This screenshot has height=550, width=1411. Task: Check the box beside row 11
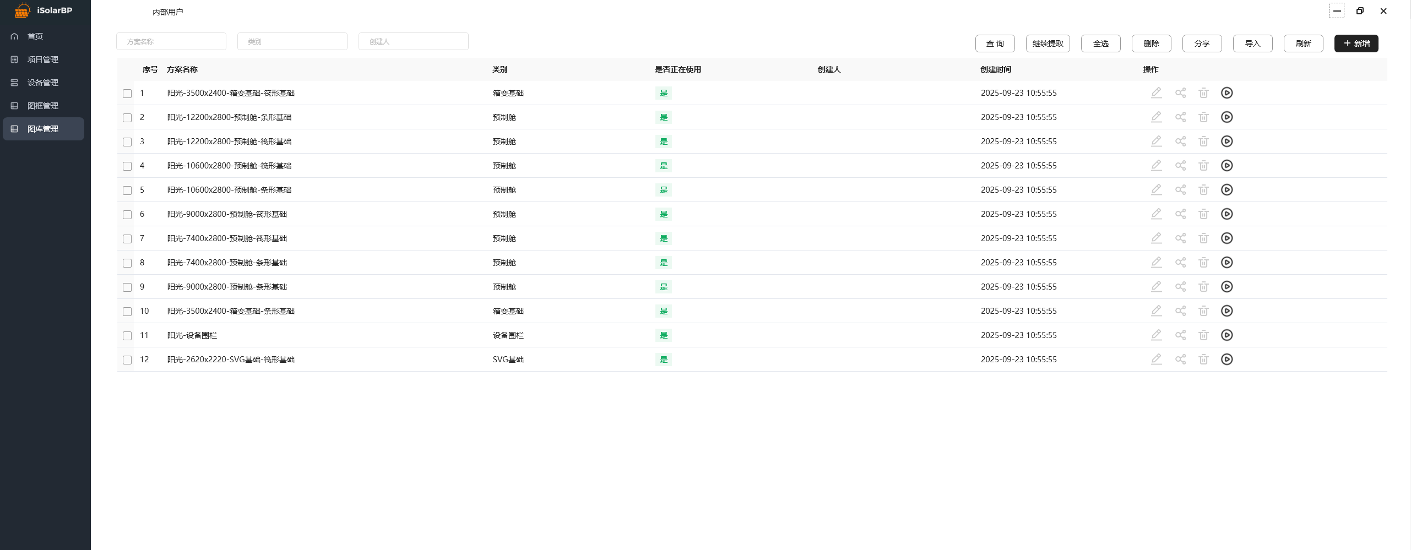pos(127,336)
